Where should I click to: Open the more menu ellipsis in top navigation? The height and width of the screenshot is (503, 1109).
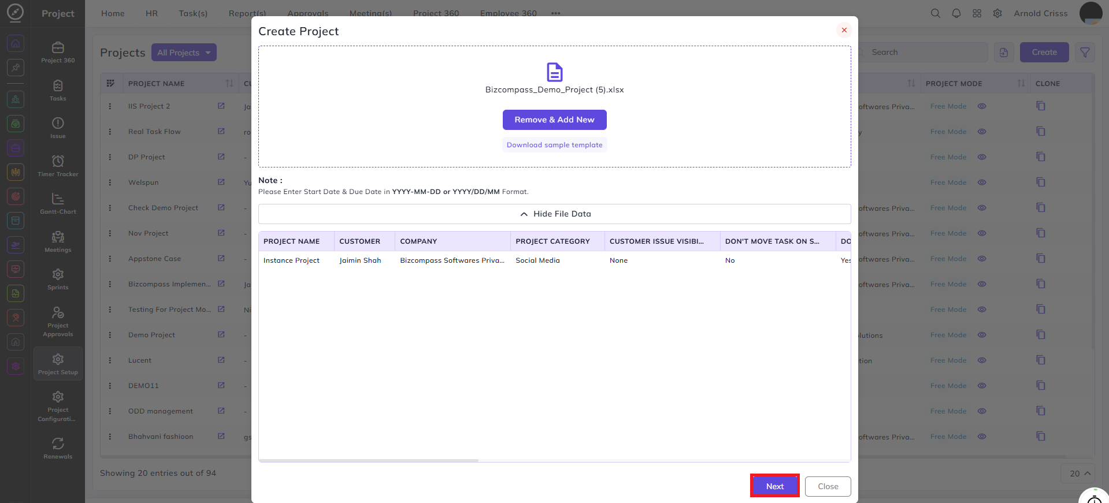click(x=555, y=13)
